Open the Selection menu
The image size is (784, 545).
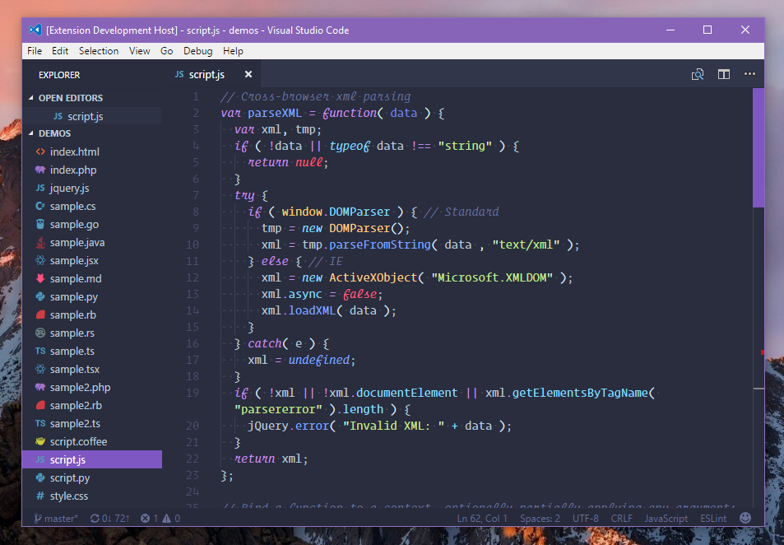pos(99,51)
